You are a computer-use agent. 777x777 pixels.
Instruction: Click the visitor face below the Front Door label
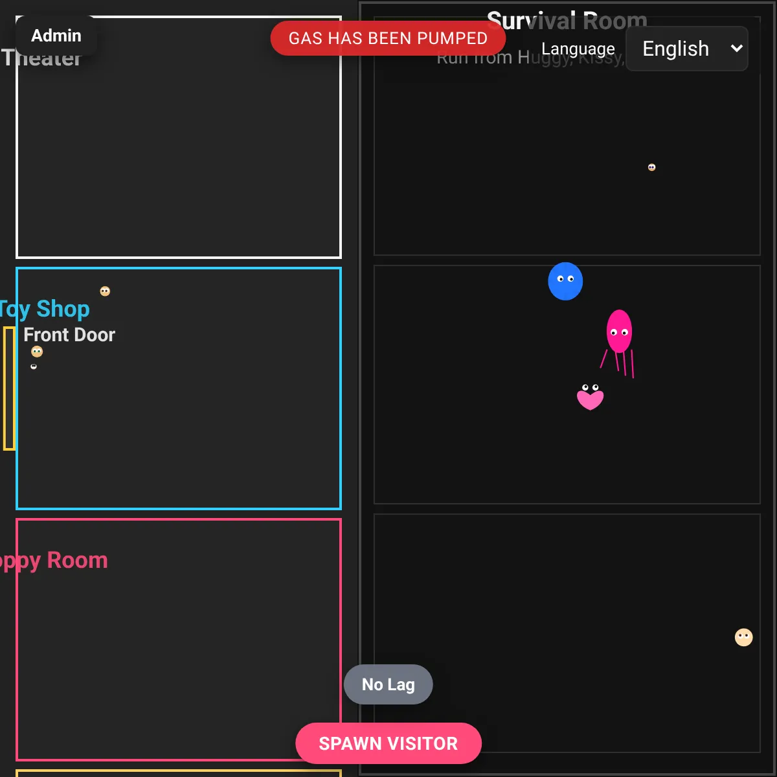point(37,352)
